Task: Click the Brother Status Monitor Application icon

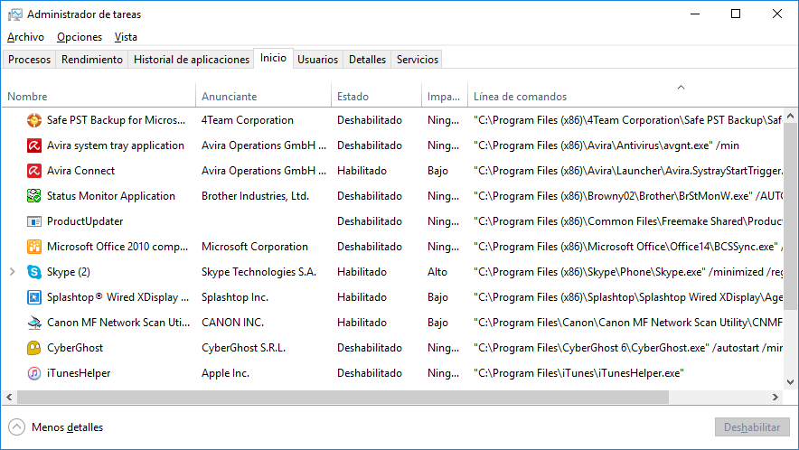Action: click(34, 196)
